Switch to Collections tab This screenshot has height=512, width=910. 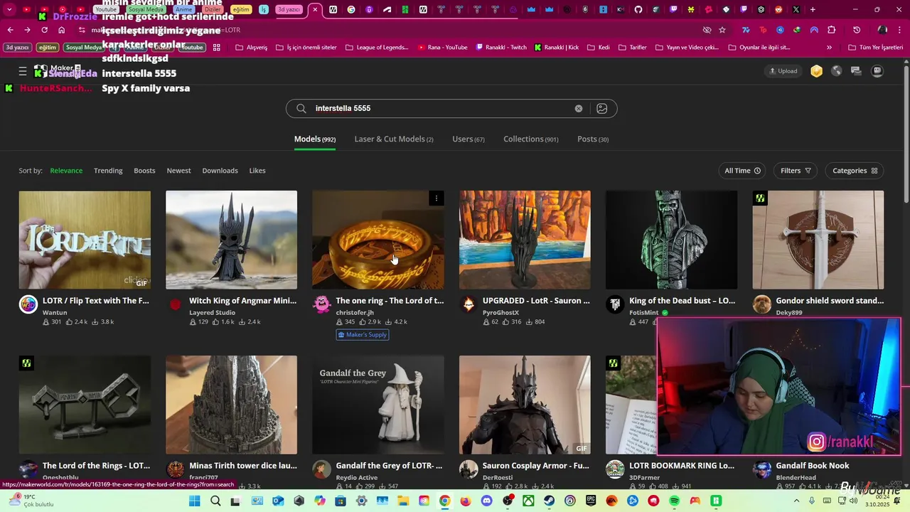pyautogui.click(x=531, y=139)
